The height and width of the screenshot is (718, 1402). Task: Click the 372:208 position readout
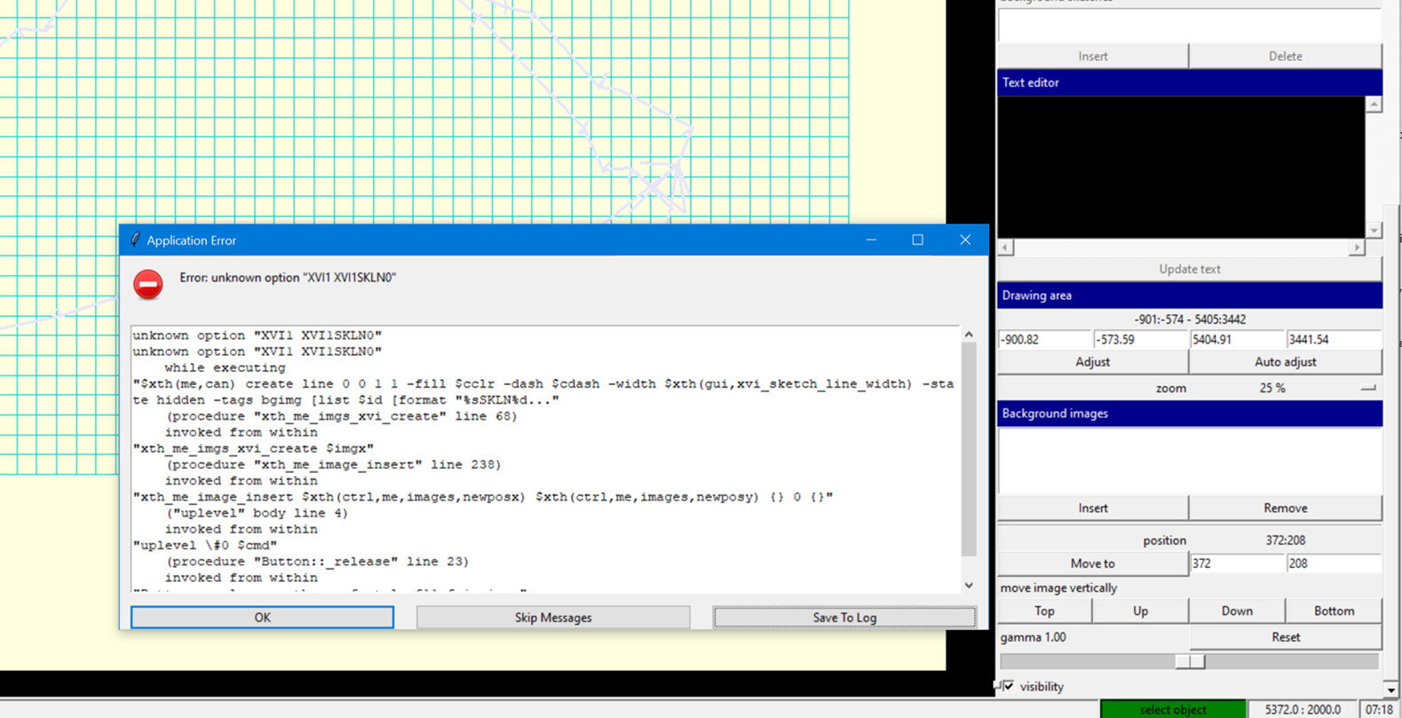1285,540
